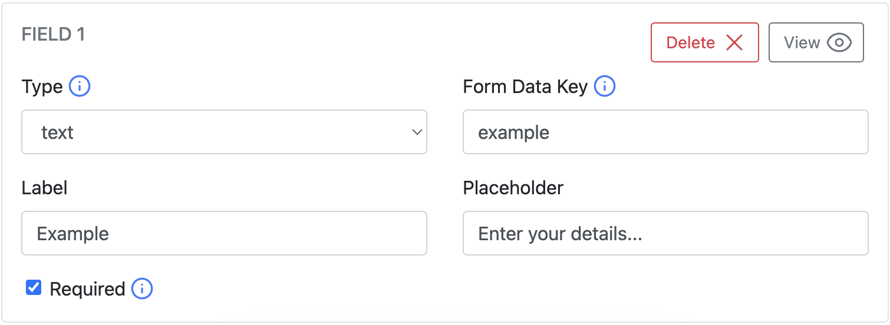
Task: Click the info icon beside Form Data Key
Action: pos(605,87)
